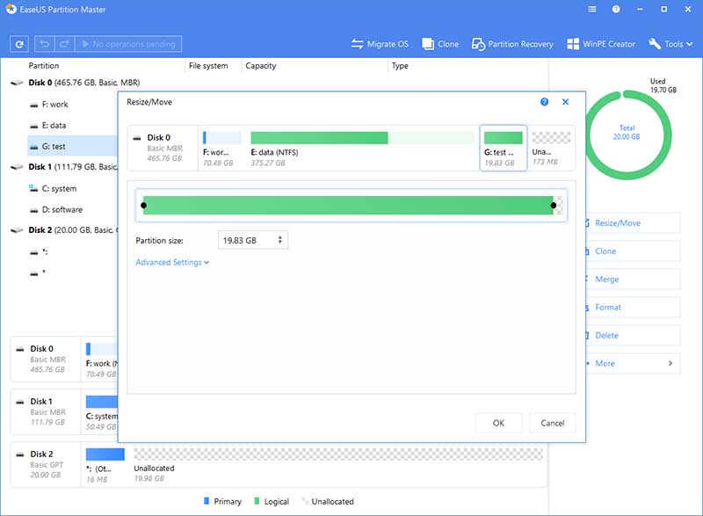Launch the Clone wizard from toolbar

tap(441, 42)
